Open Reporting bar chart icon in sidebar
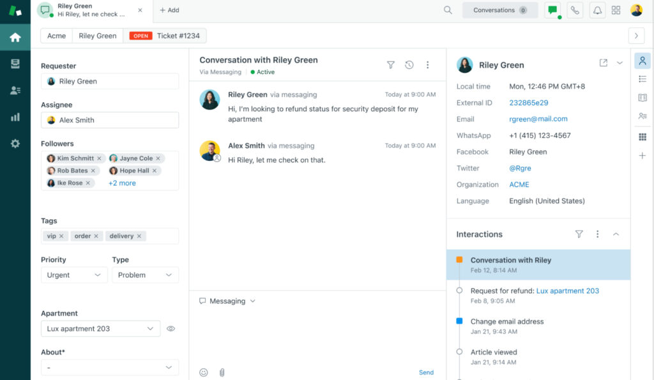The image size is (654, 380). click(15, 117)
